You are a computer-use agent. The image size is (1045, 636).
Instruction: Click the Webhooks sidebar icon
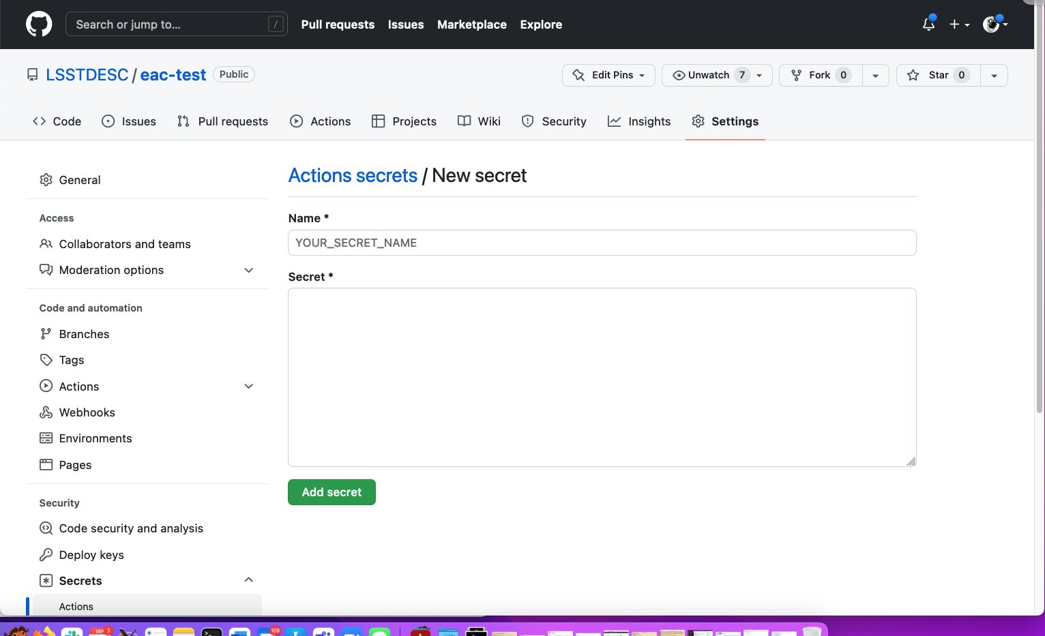click(x=46, y=412)
